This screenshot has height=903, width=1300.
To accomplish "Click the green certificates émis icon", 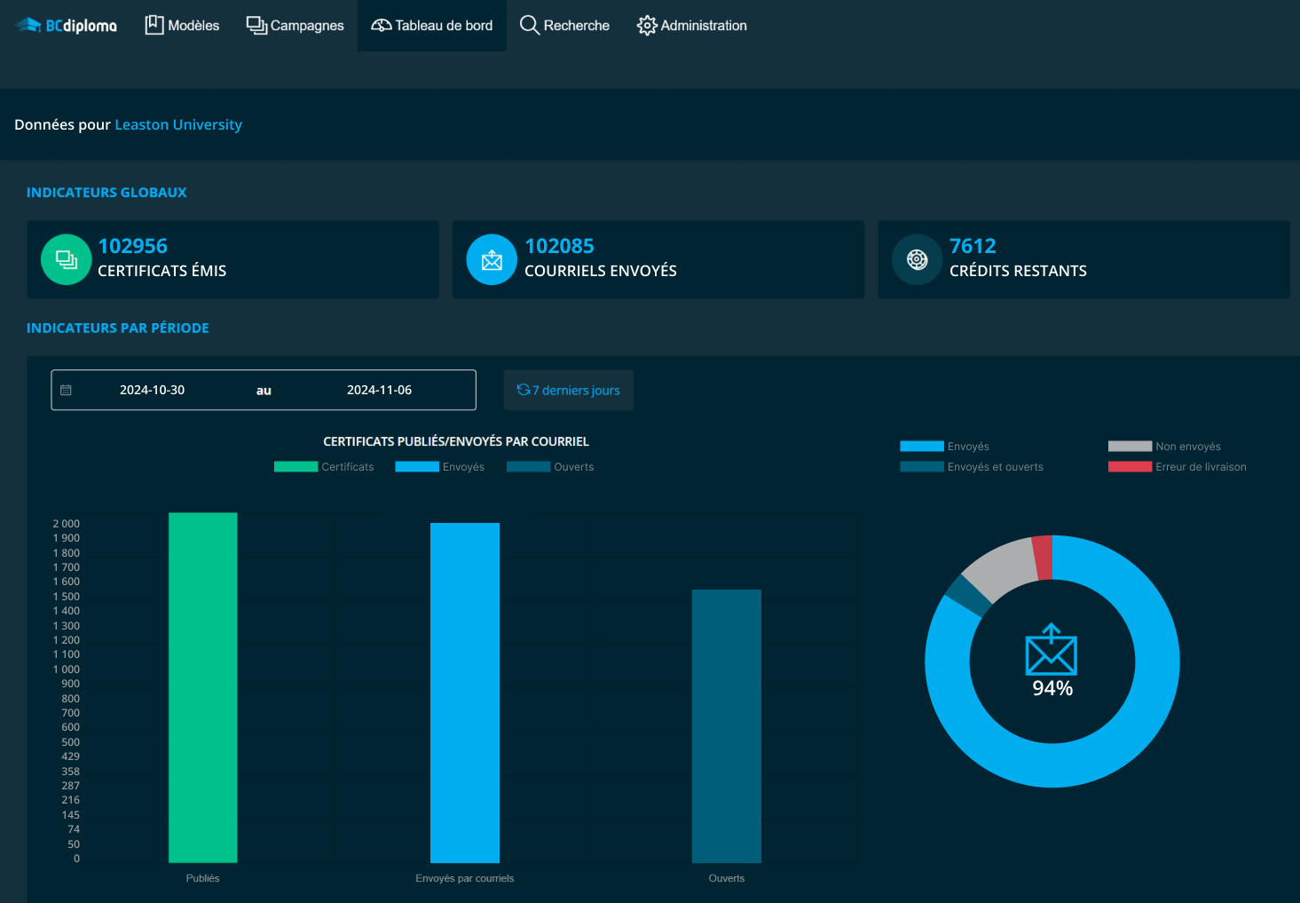I will point(66,259).
